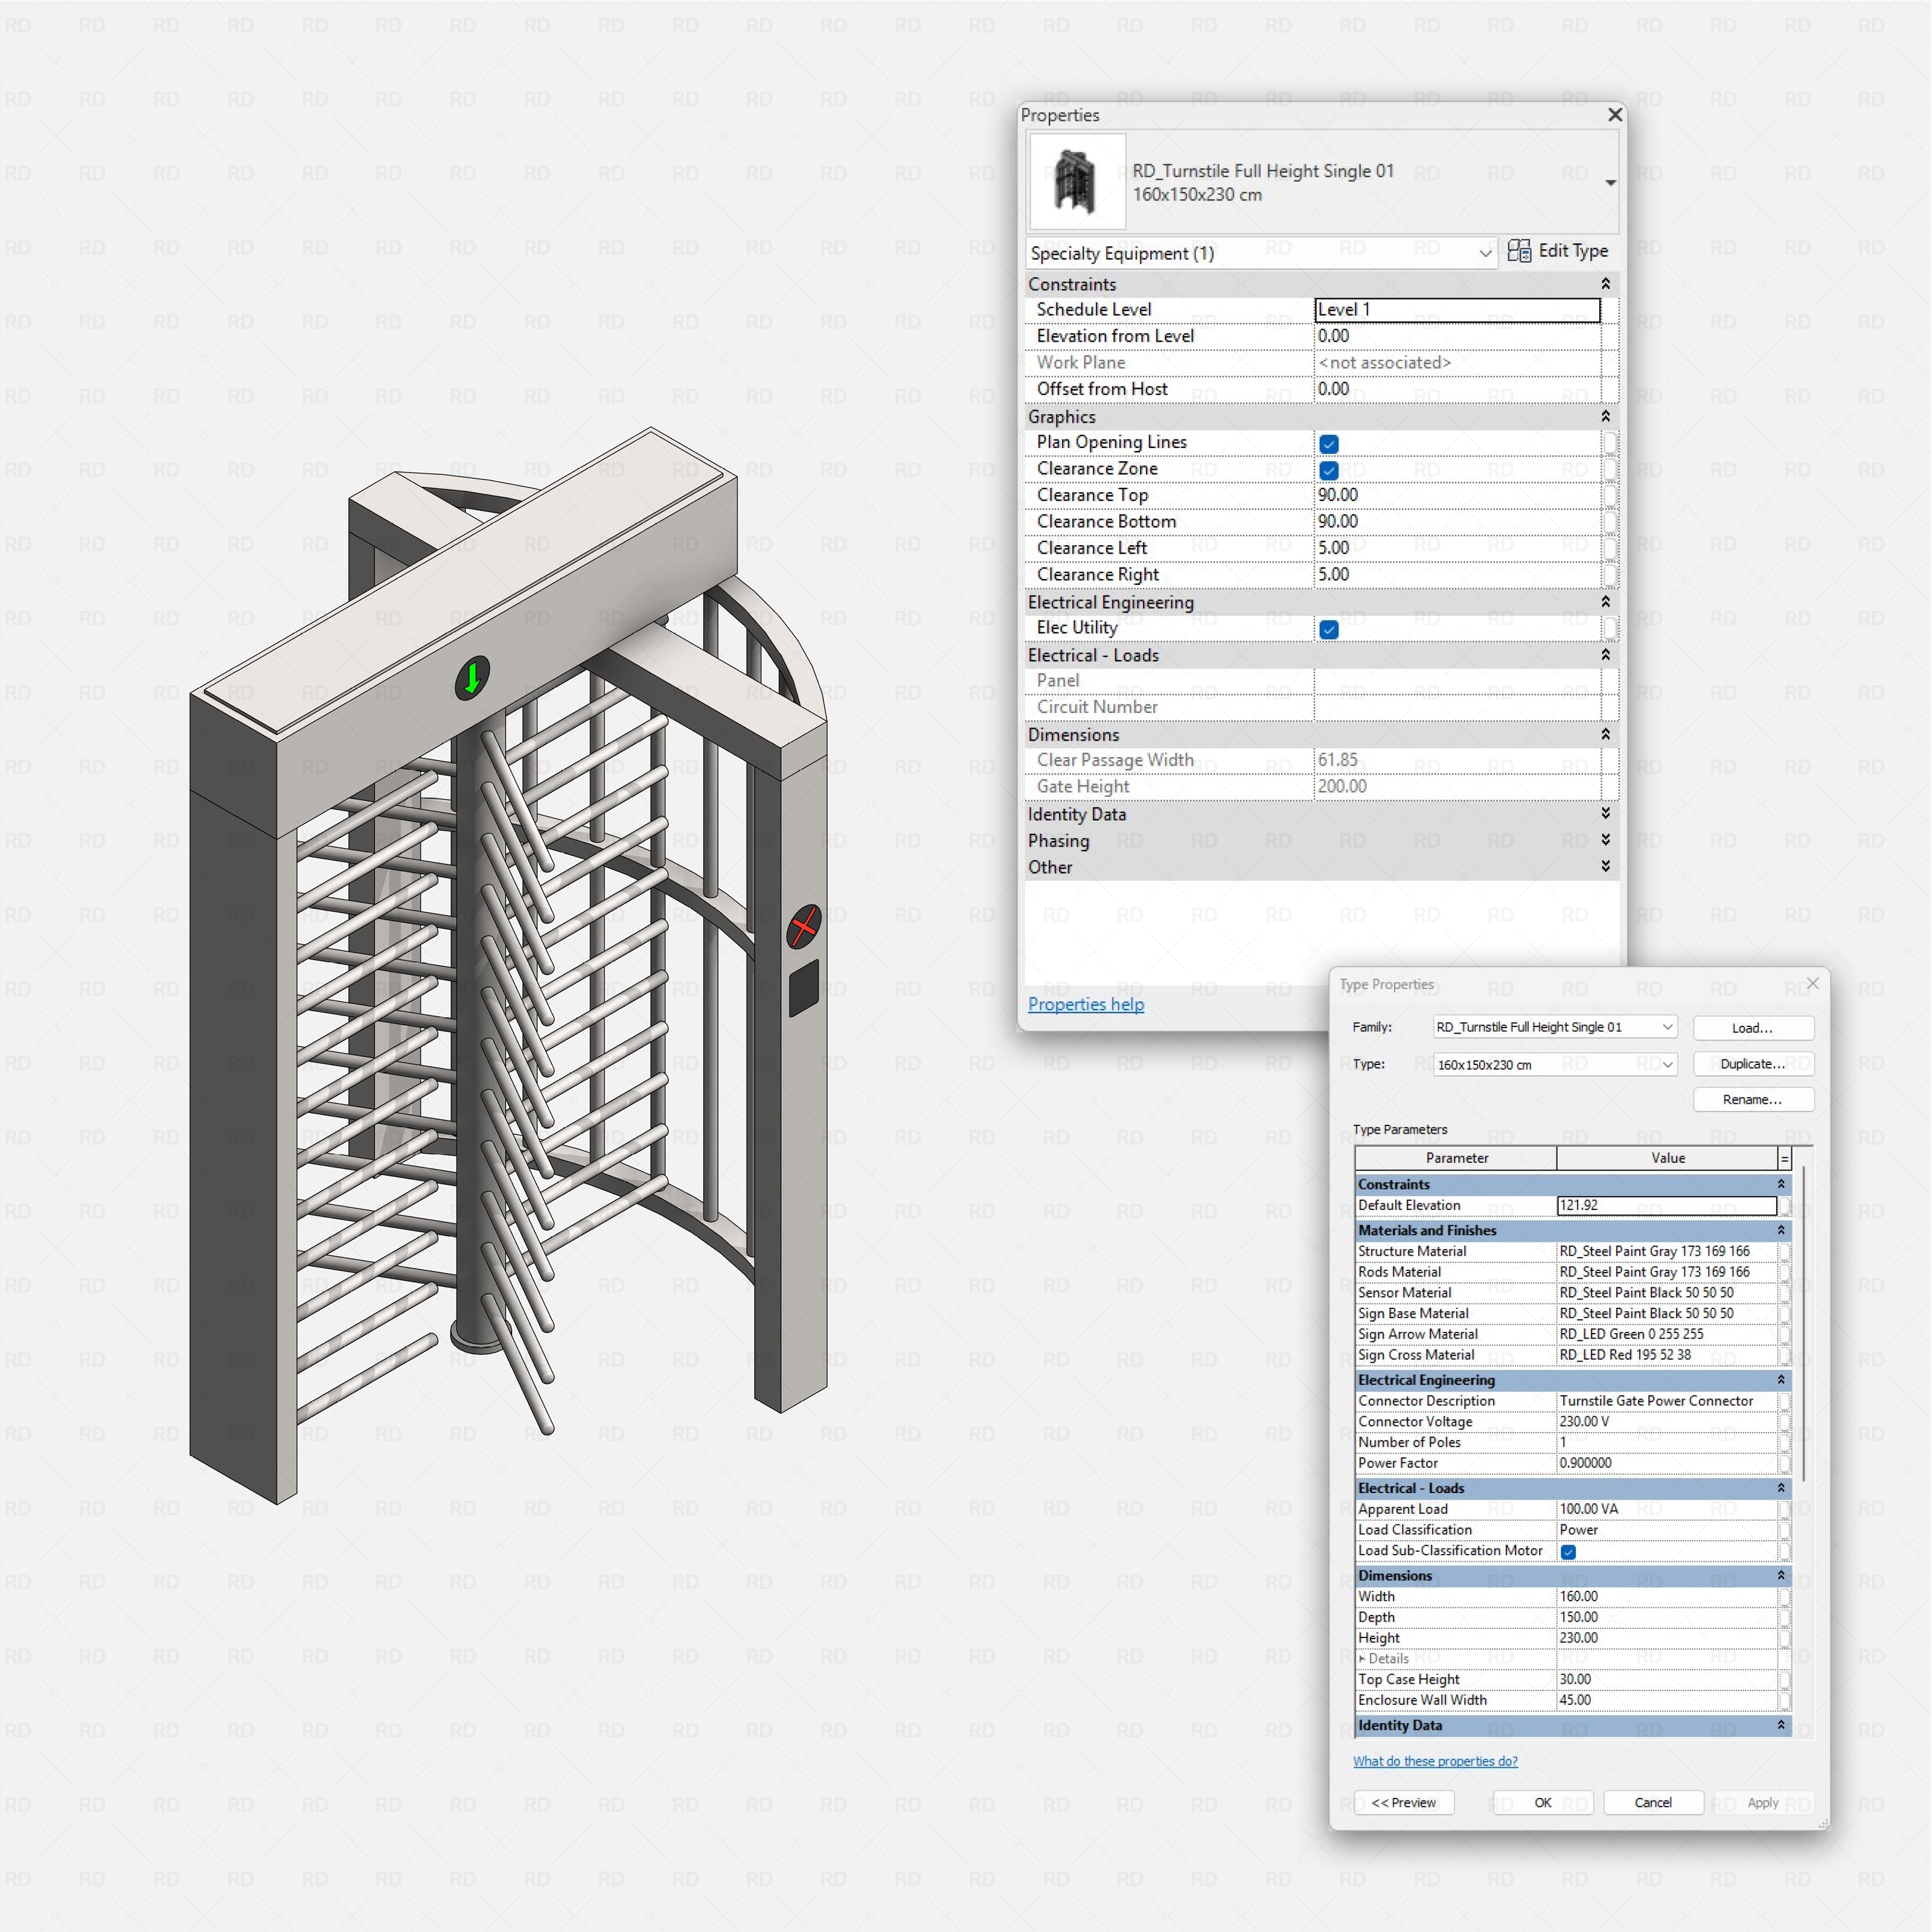The width and height of the screenshot is (1932, 1932).
Task: Click the Clearance Right value 5.00
Action: 1457,575
